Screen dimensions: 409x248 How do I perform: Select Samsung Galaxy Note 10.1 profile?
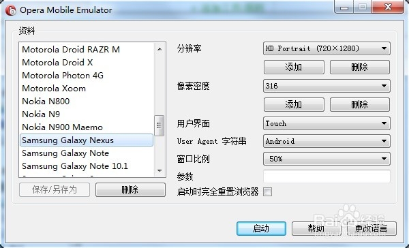(x=87, y=166)
